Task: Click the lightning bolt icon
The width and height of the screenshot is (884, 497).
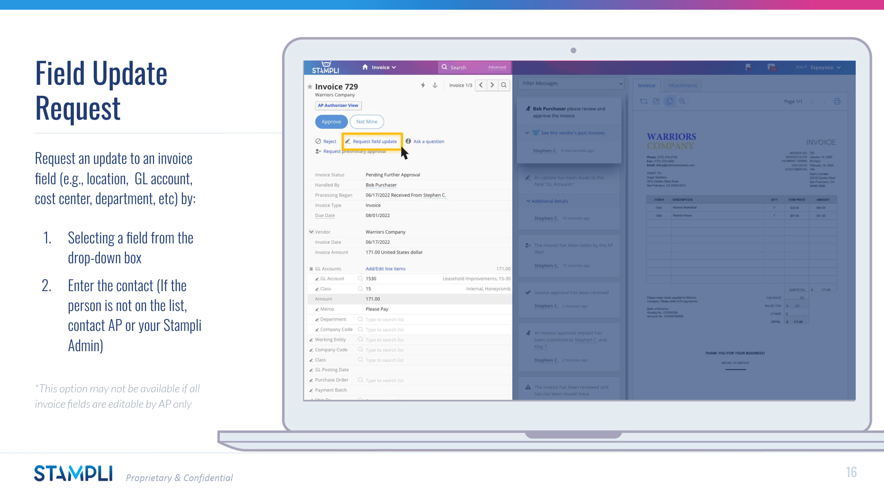Action: [423, 85]
